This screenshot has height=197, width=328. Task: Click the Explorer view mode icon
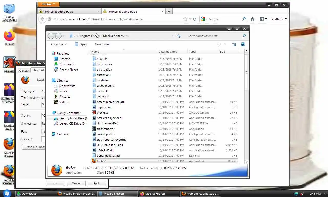pos(220,44)
